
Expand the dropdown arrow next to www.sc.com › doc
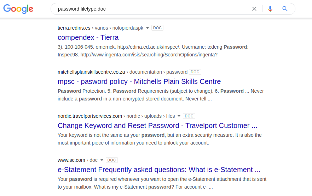point(102,160)
